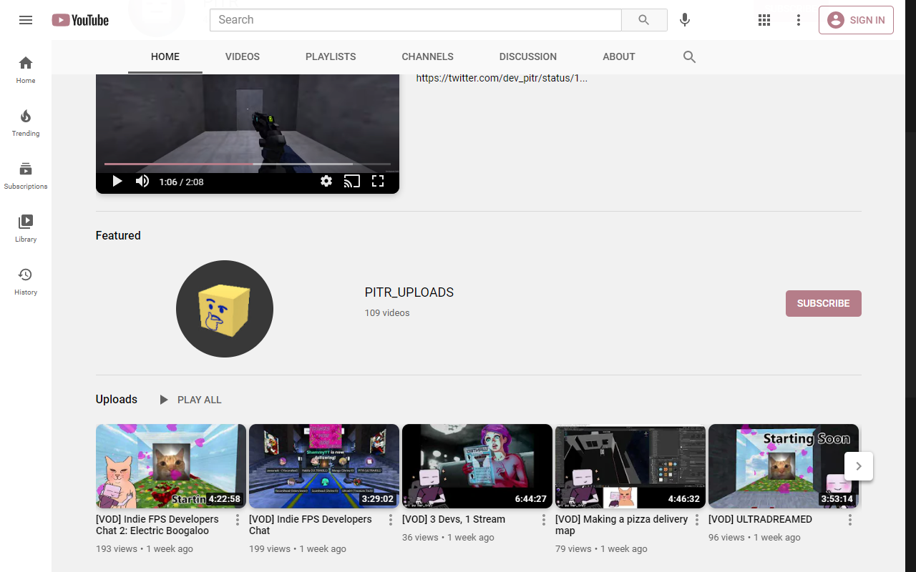Open options menu for Indie FPS Developers Chat
The image size is (916, 572).
tap(391, 520)
